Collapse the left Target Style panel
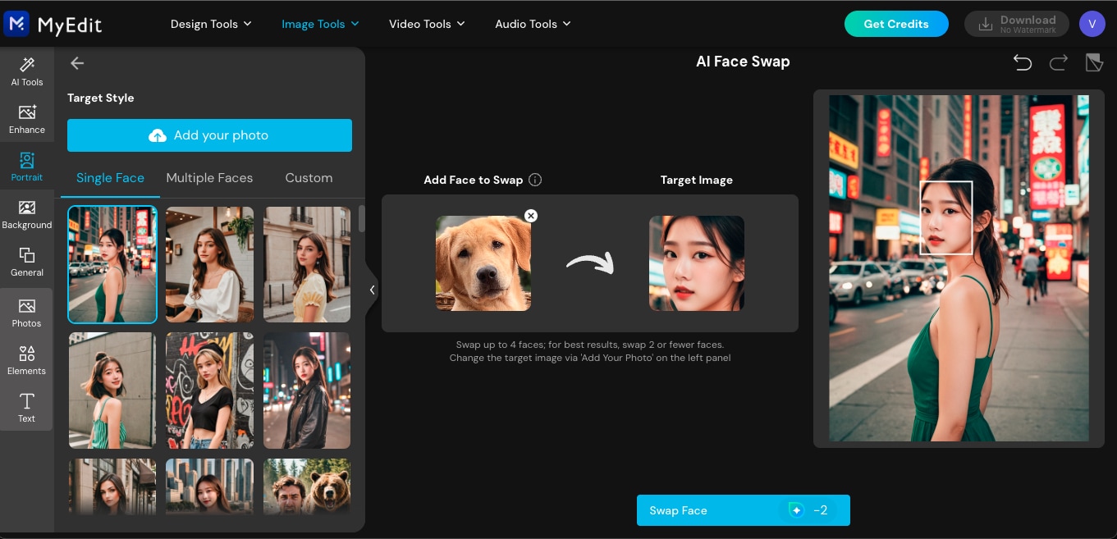1117x539 pixels. 372,290
